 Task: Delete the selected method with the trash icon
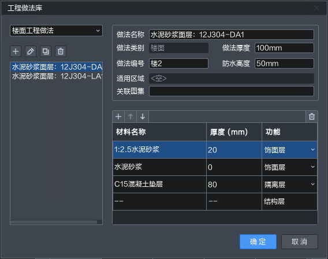pyautogui.click(x=61, y=51)
